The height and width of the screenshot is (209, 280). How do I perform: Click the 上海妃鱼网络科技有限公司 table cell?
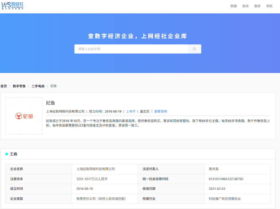tap(96, 169)
